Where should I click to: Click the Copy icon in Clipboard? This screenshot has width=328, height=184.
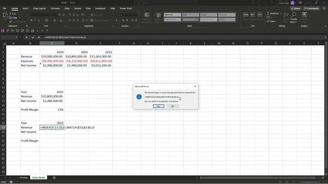(x=10, y=18)
